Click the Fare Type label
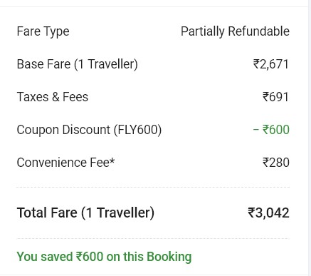The width and height of the screenshot is (311, 276). tap(43, 31)
